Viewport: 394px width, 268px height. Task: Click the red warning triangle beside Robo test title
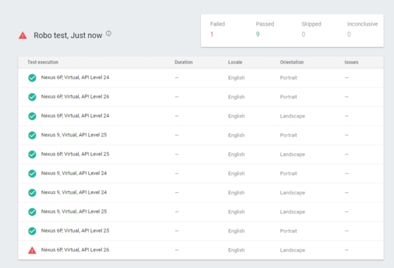pyautogui.click(x=23, y=35)
